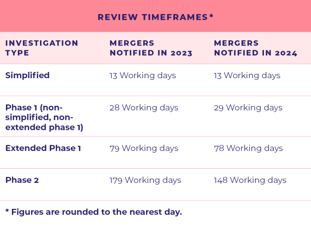Select the 148 Working days cell
311x247 pixels.
point(250,180)
